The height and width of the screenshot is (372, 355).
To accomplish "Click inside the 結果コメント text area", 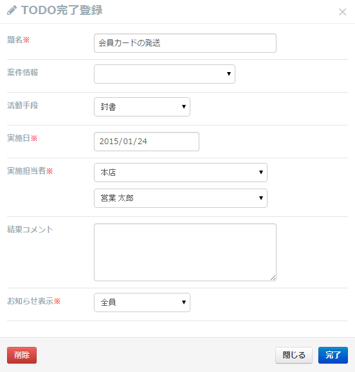I will click(185, 252).
